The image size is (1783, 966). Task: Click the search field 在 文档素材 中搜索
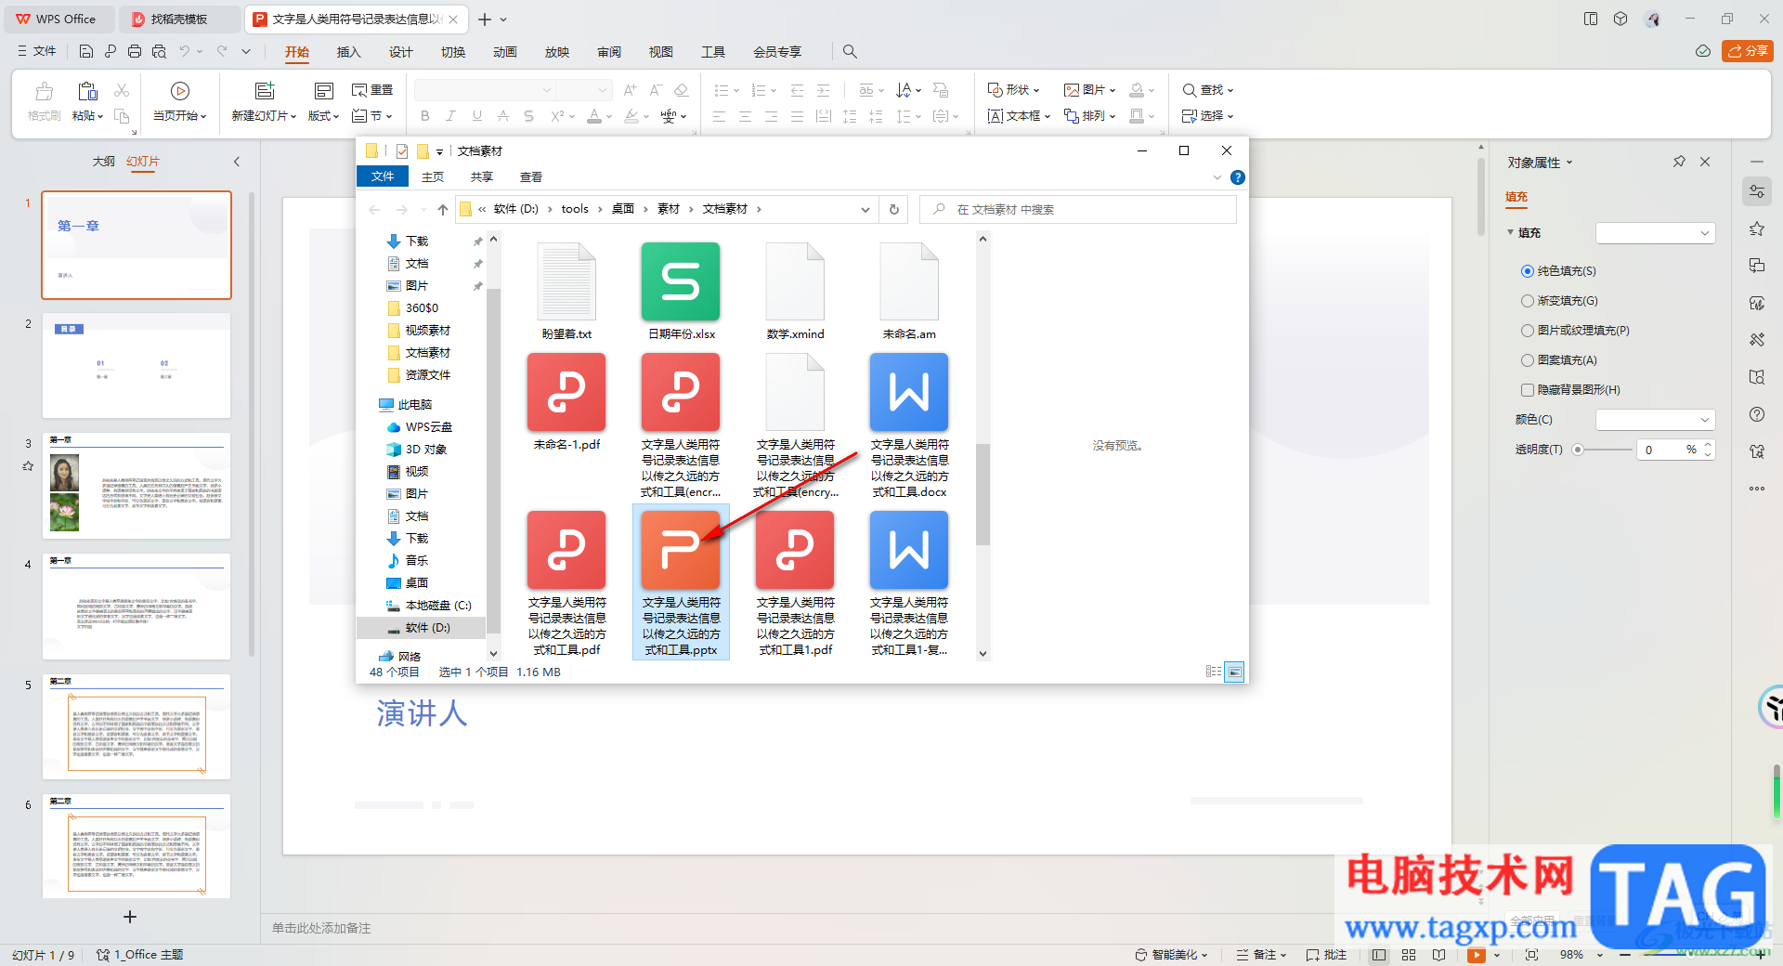click(x=1078, y=210)
